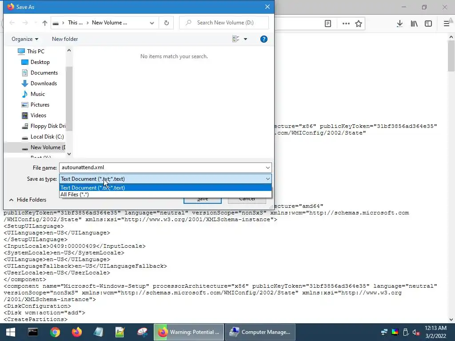Image resolution: width=455 pixels, height=341 pixels.
Task: Switch to Computer Management taskbar window
Action: pyautogui.click(x=260, y=332)
